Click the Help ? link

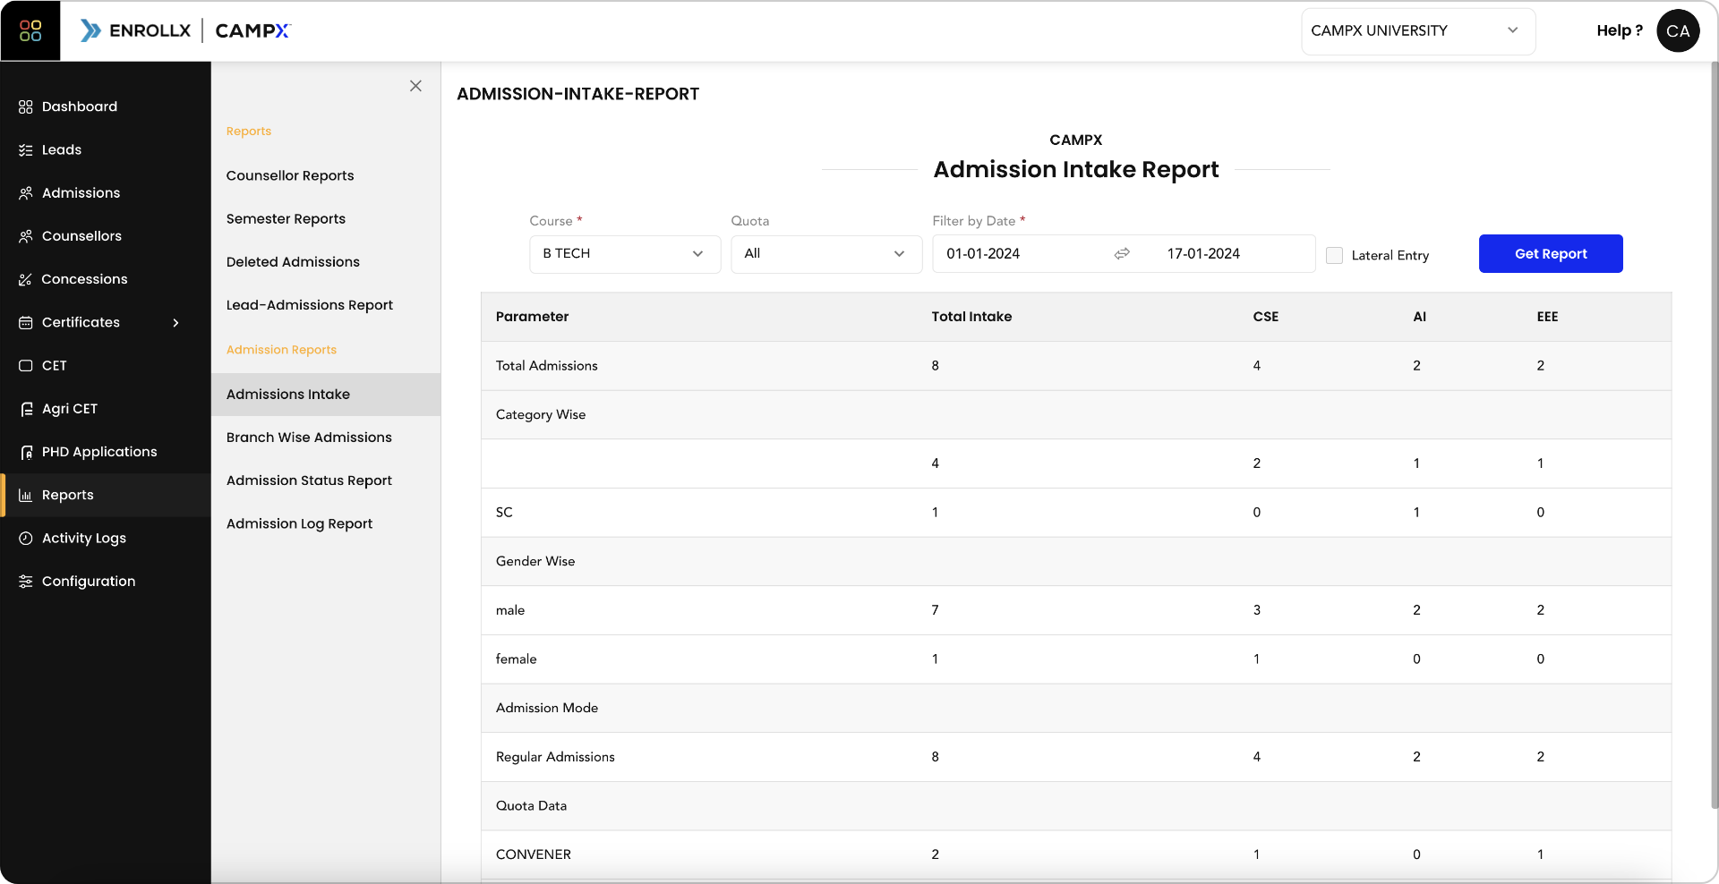pyautogui.click(x=1620, y=30)
